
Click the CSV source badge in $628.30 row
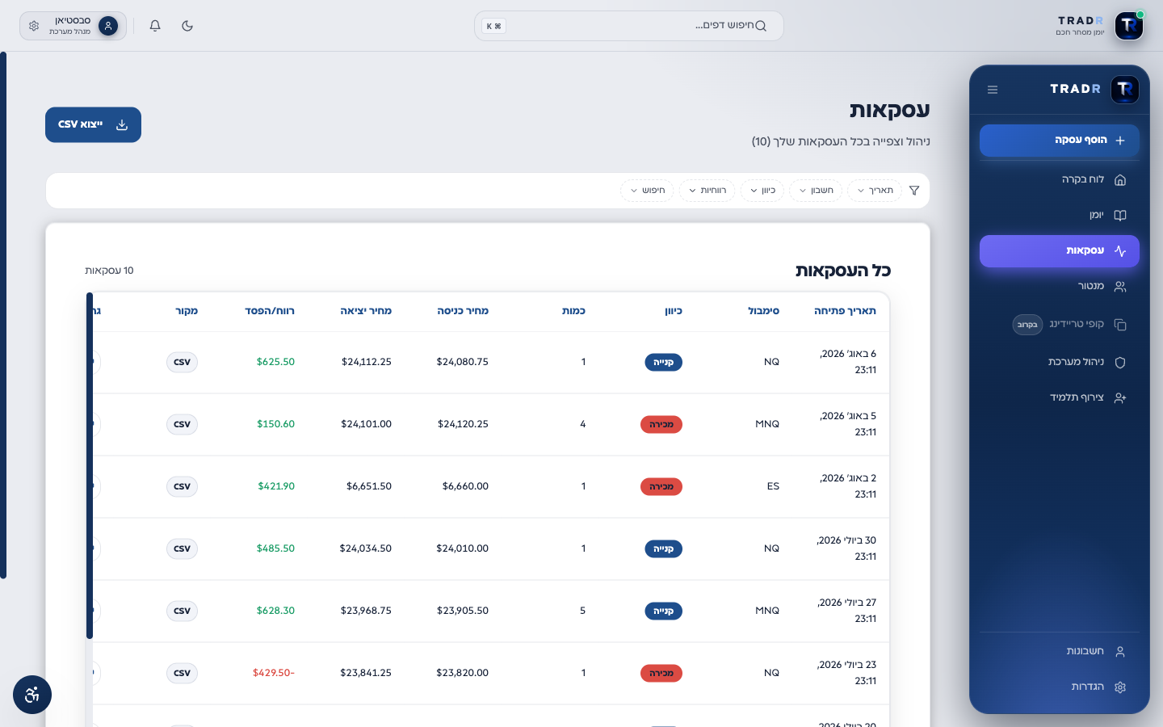pyautogui.click(x=183, y=611)
